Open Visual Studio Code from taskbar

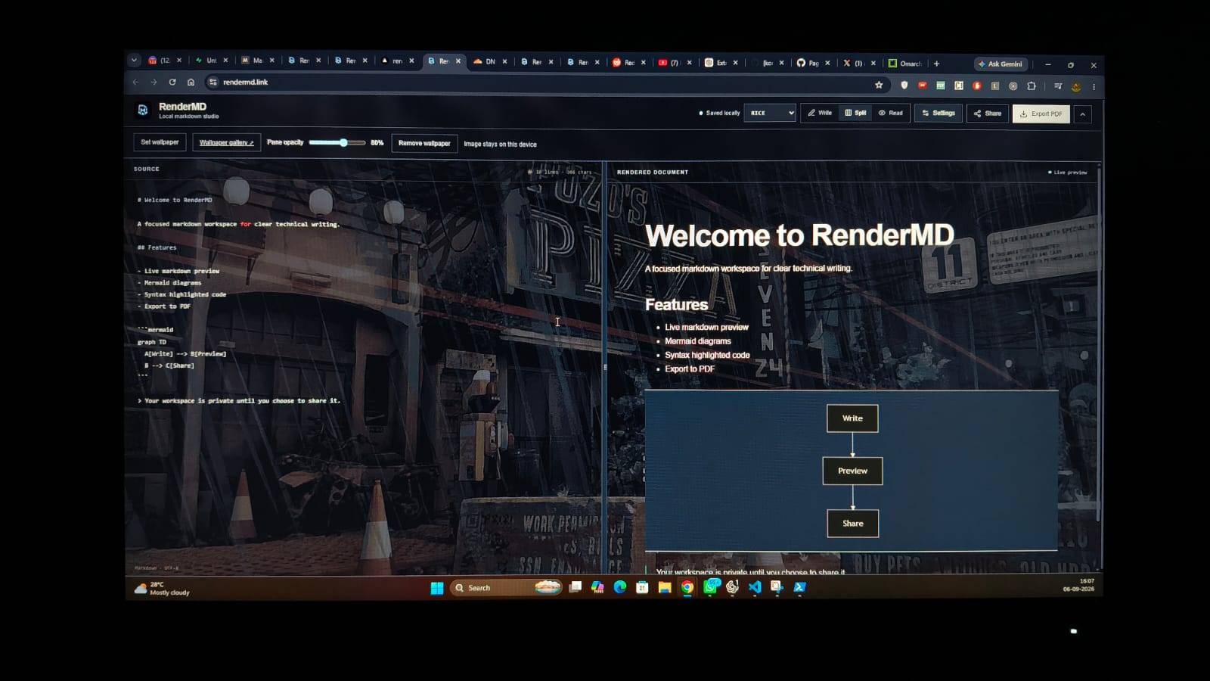[x=755, y=587]
